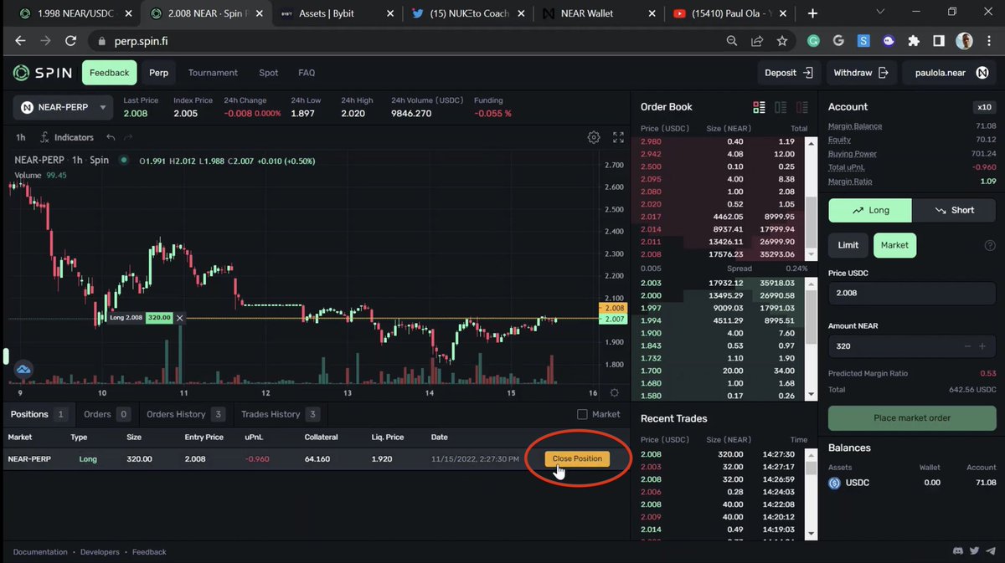This screenshot has height=563, width=1005.
Task: Open the Documentation footer link
Action: [40, 552]
